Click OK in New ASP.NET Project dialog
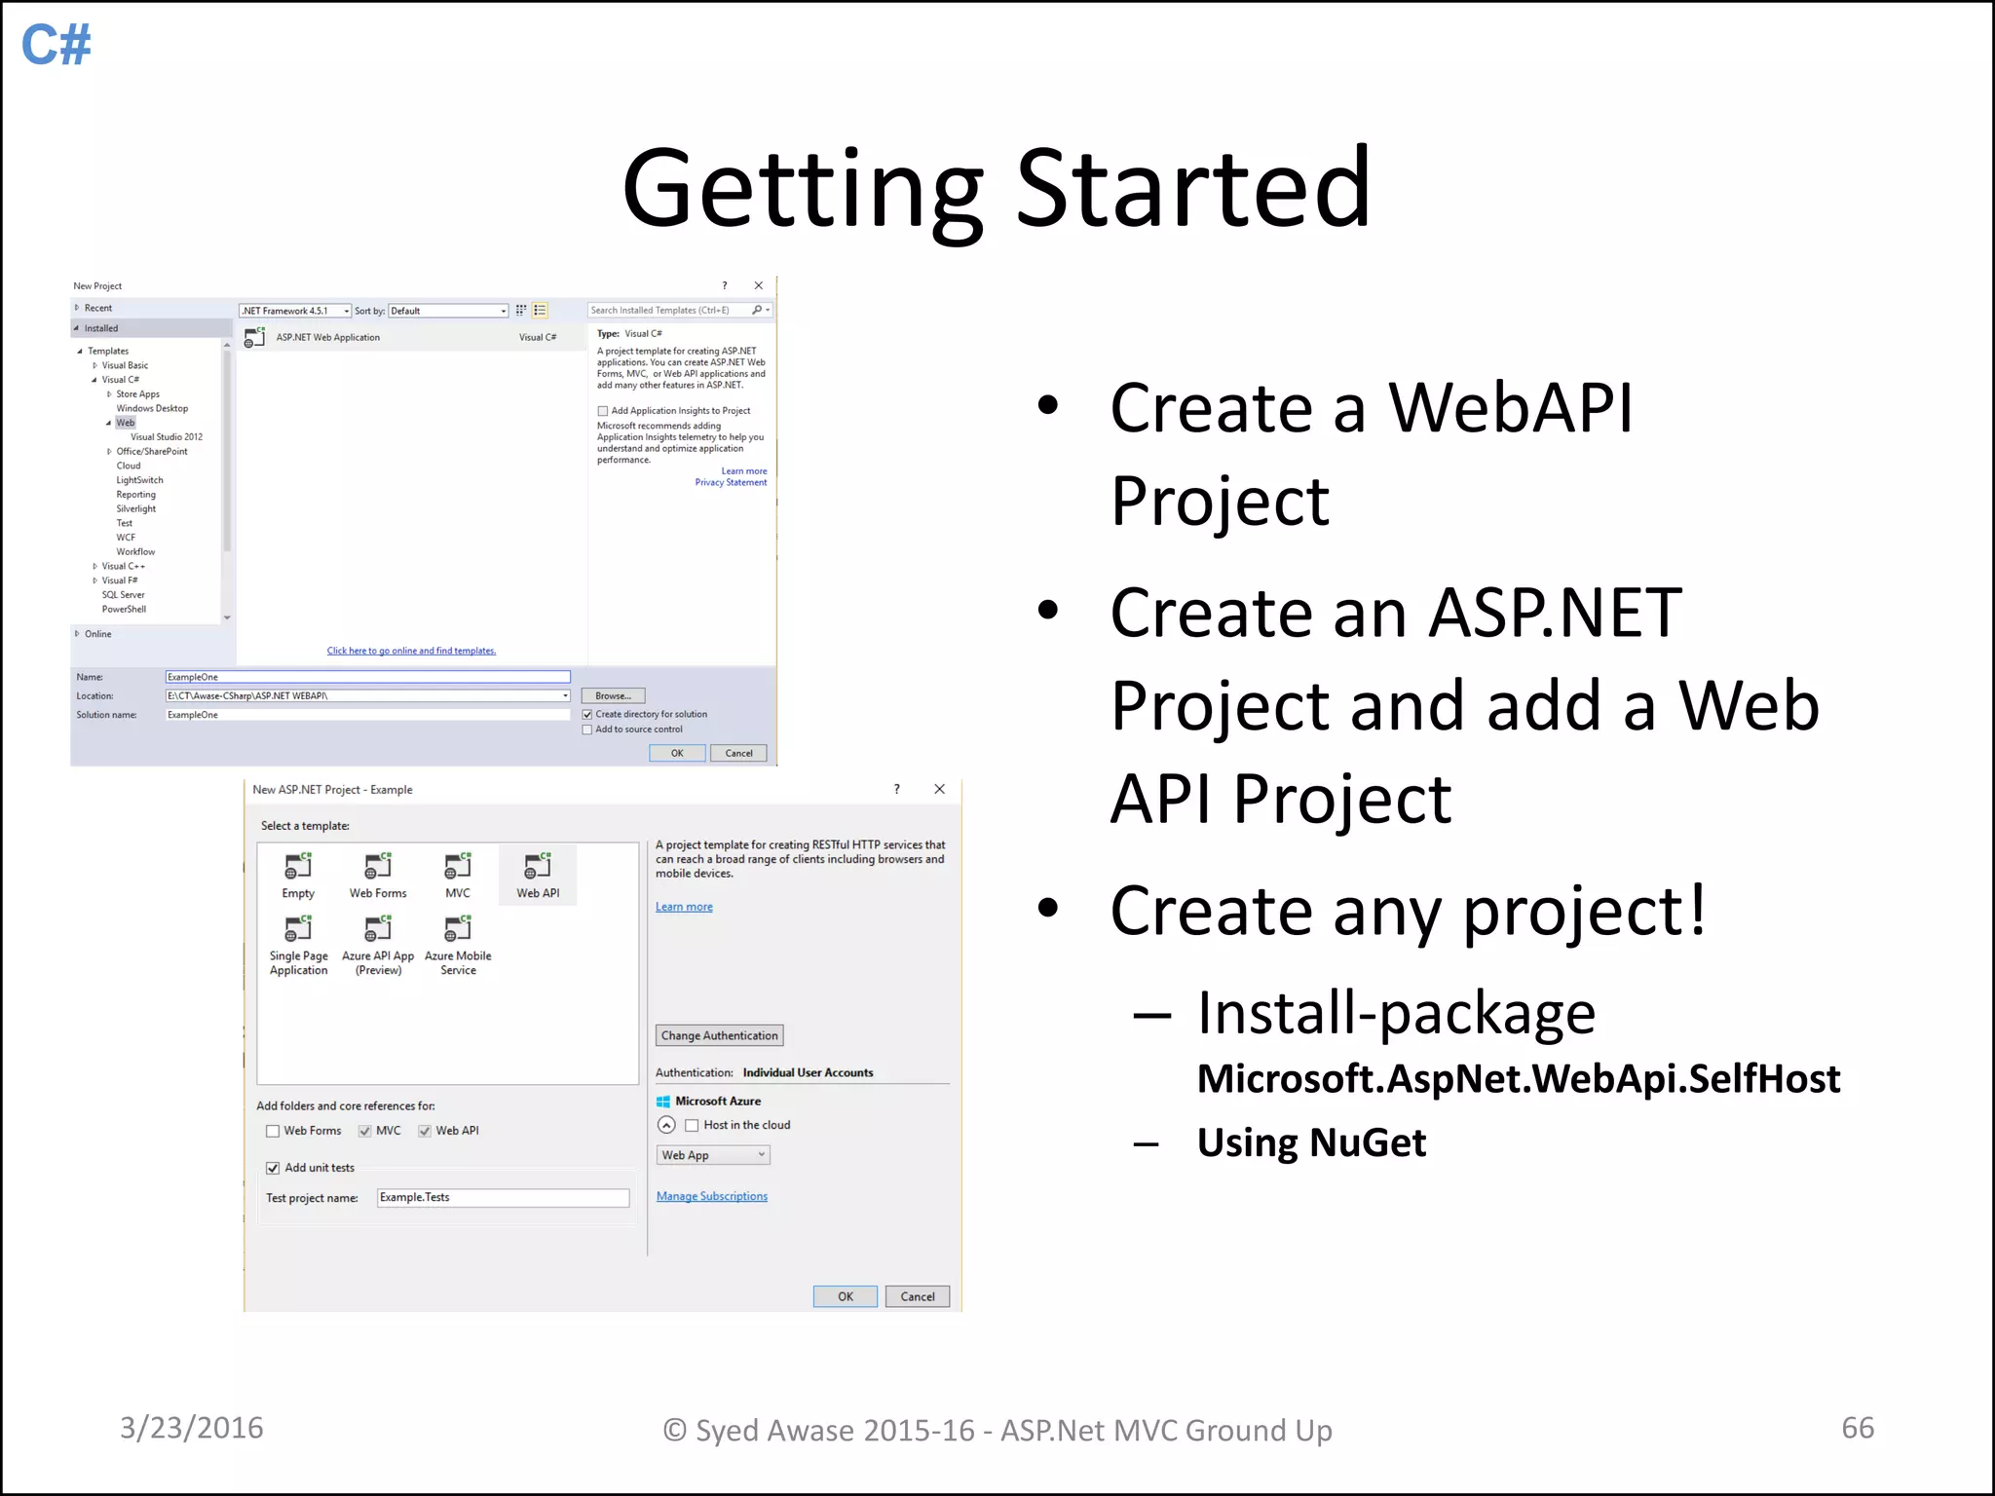The width and height of the screenshot is (1995, 1496). coord(846,1296)
